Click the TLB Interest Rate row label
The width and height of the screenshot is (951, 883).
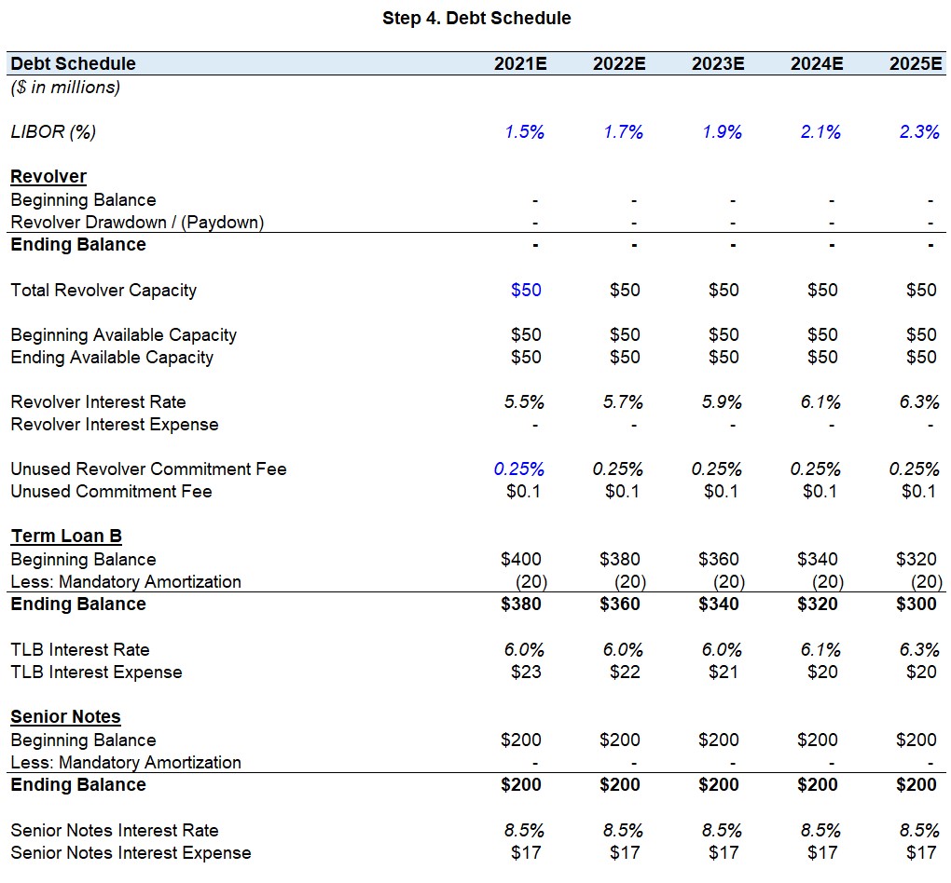pyautogui.click(x=80, y=649)
